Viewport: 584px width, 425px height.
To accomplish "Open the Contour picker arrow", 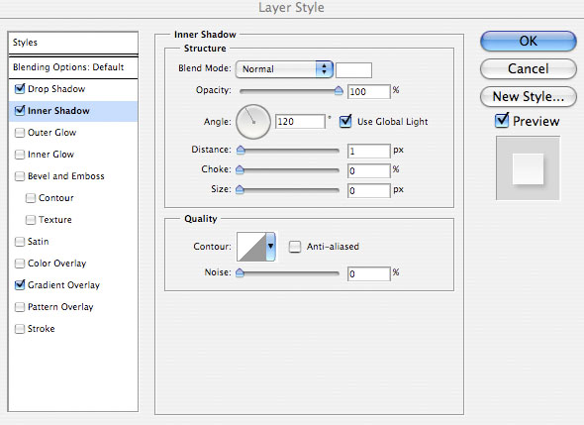I will (271, 247).
